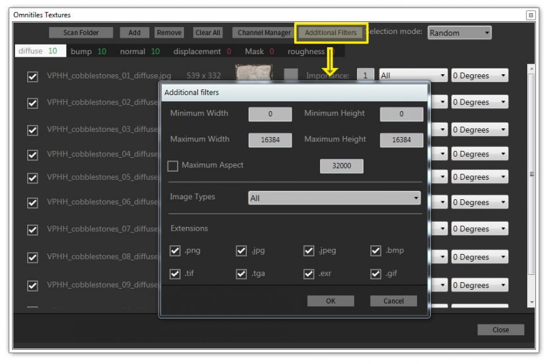Confirm filters with the OK button
548x364 pixels.
331,301
